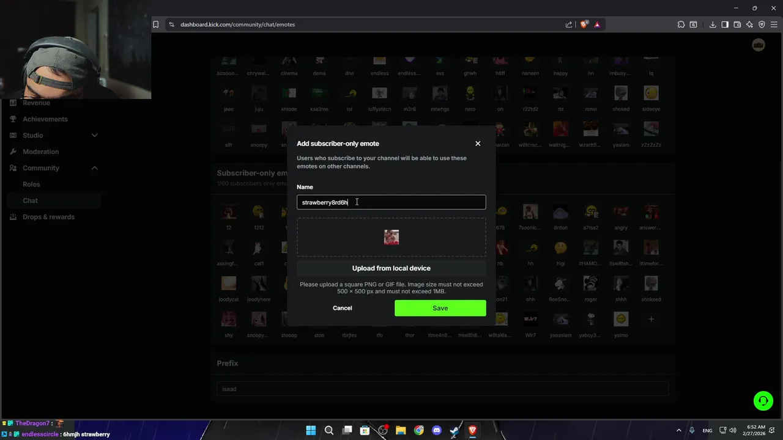Open browser Extensions puzzle icon
The width and height of the screenshot is (783, 440).
coord(681,24)
